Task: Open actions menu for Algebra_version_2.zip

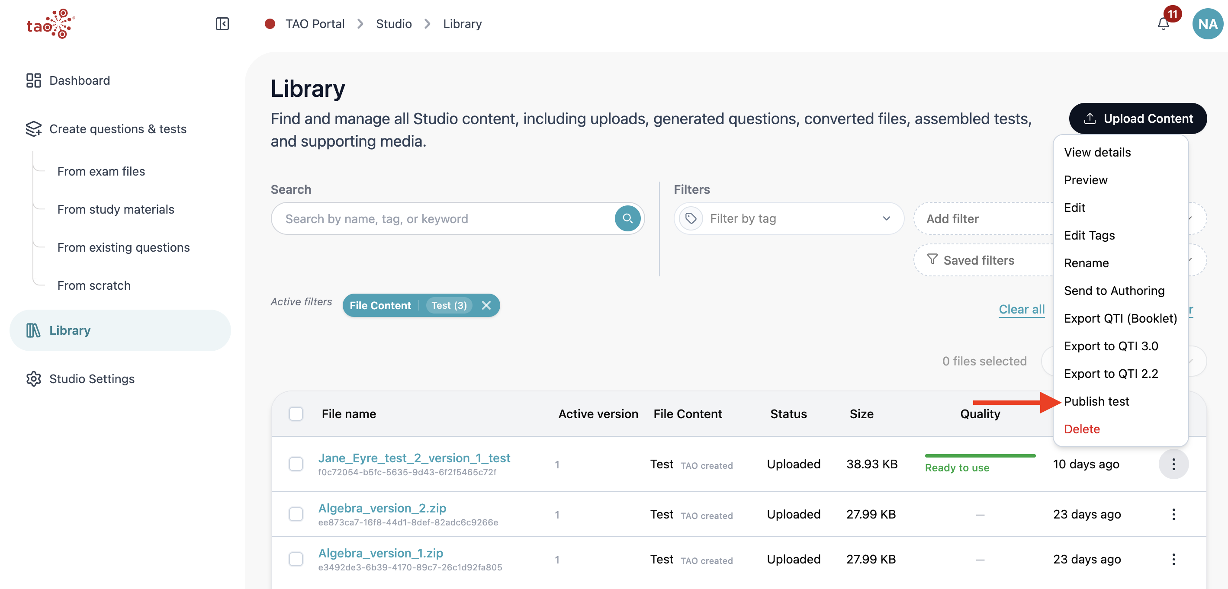Action: (x=1173, y=514)
